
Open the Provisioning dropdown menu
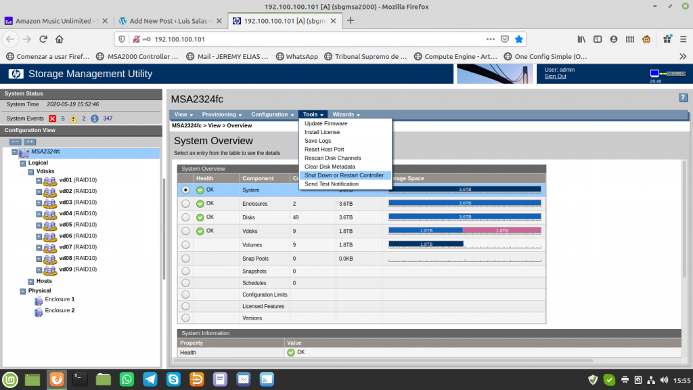point(222,114)
